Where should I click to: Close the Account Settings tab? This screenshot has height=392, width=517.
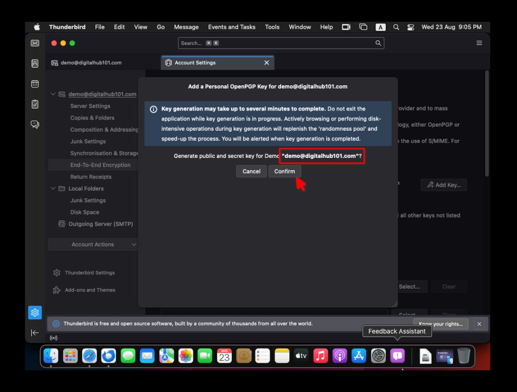pyautogui.click(x=267, y=63)
